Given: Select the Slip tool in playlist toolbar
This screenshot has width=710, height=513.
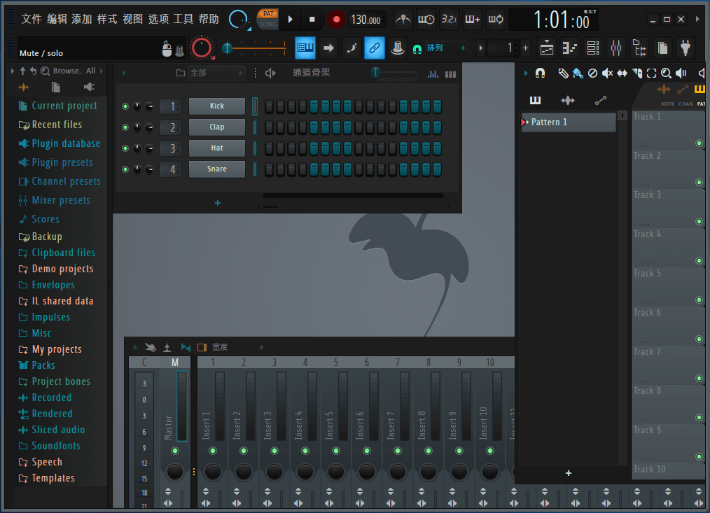Looking at the screenshot, I should coord(622,73).
